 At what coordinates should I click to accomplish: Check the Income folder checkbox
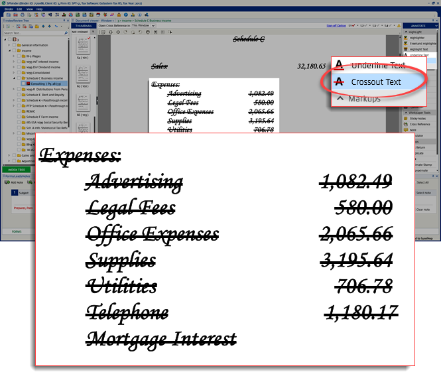(x=14, y=50)
